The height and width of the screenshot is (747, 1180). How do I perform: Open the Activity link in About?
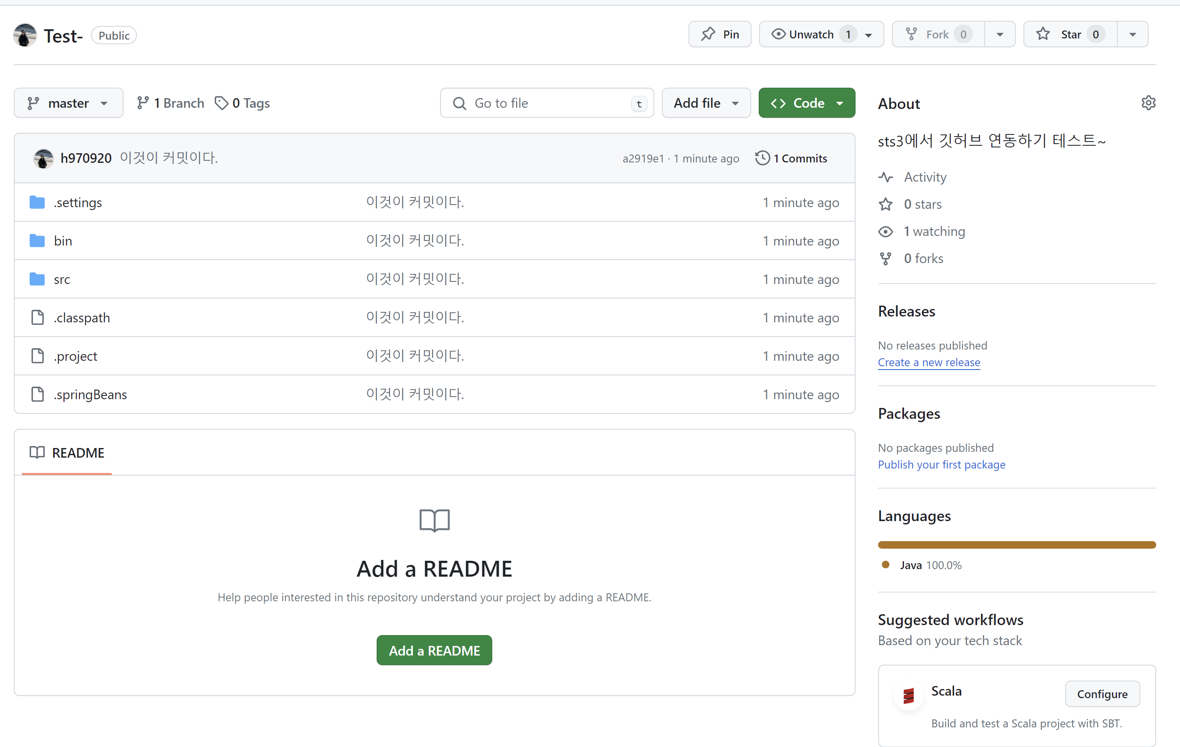coord(925,177)
